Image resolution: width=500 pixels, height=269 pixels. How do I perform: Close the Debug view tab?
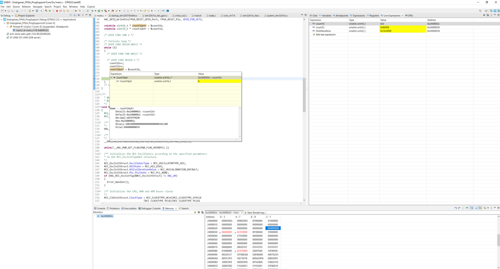click(13, 15)
